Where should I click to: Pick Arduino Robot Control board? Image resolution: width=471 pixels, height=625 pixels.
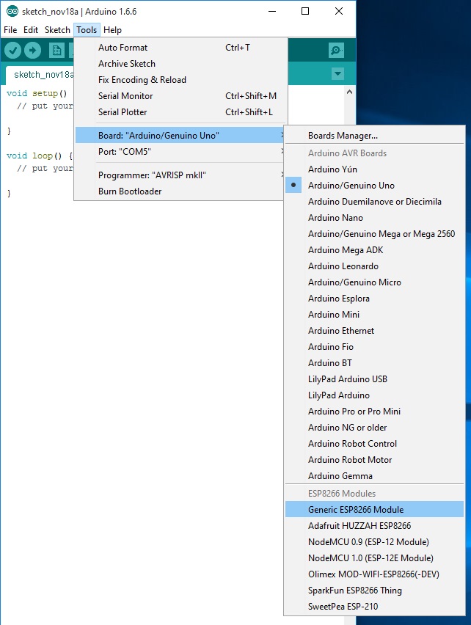coord(375,444)
